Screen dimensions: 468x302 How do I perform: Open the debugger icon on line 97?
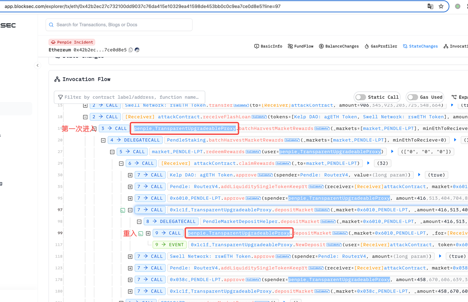click(123, 210)
